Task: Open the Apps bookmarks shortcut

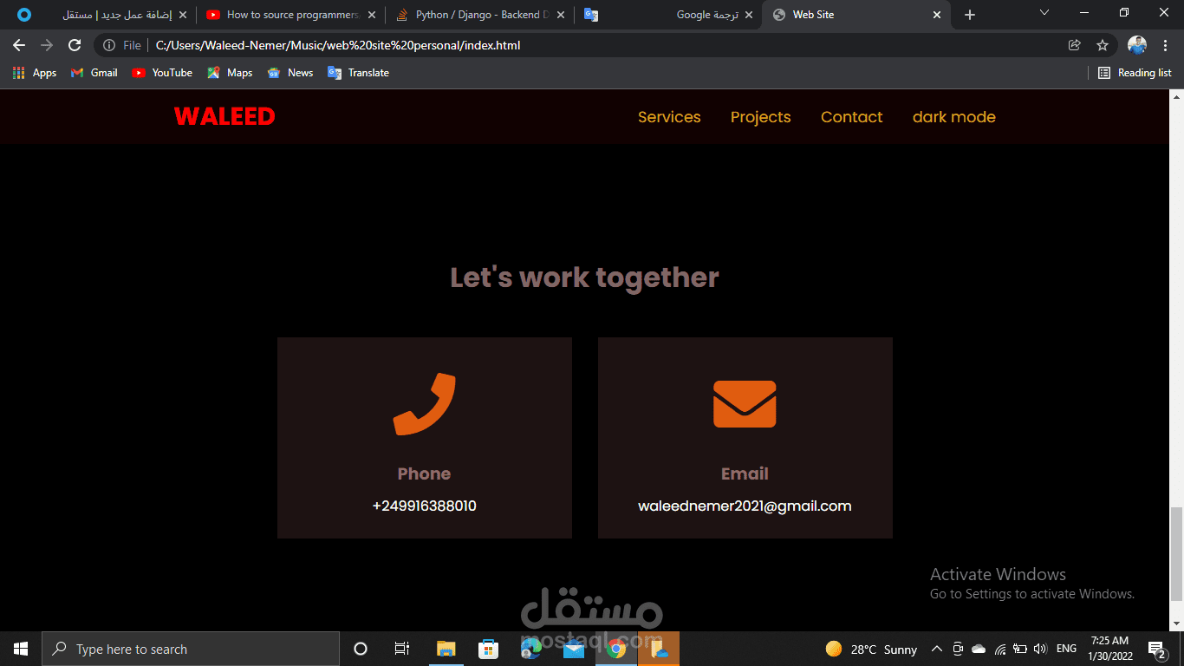Action: click(x=35, y=73)
